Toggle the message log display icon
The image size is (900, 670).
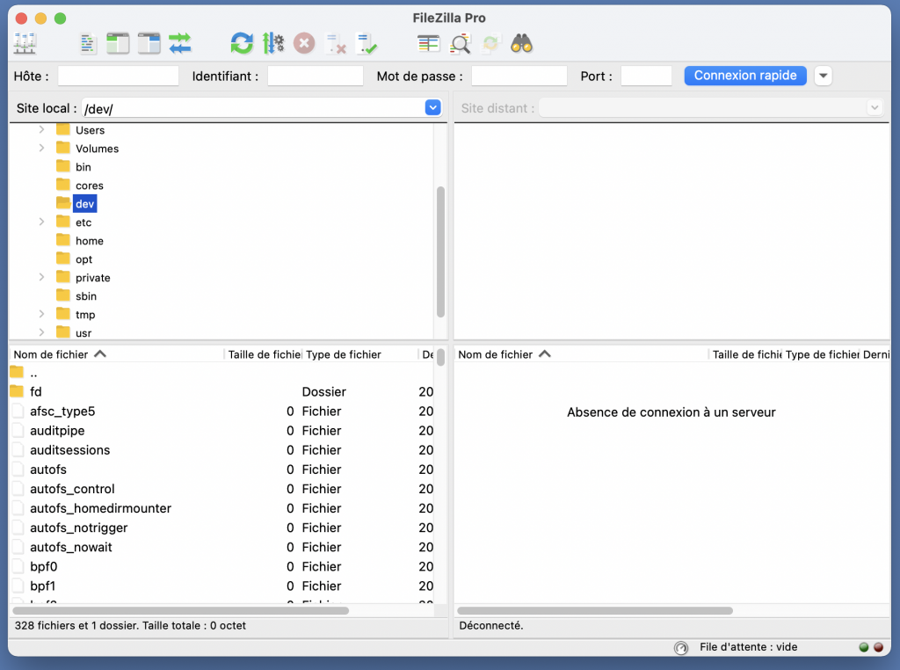(x=88, y=43)
